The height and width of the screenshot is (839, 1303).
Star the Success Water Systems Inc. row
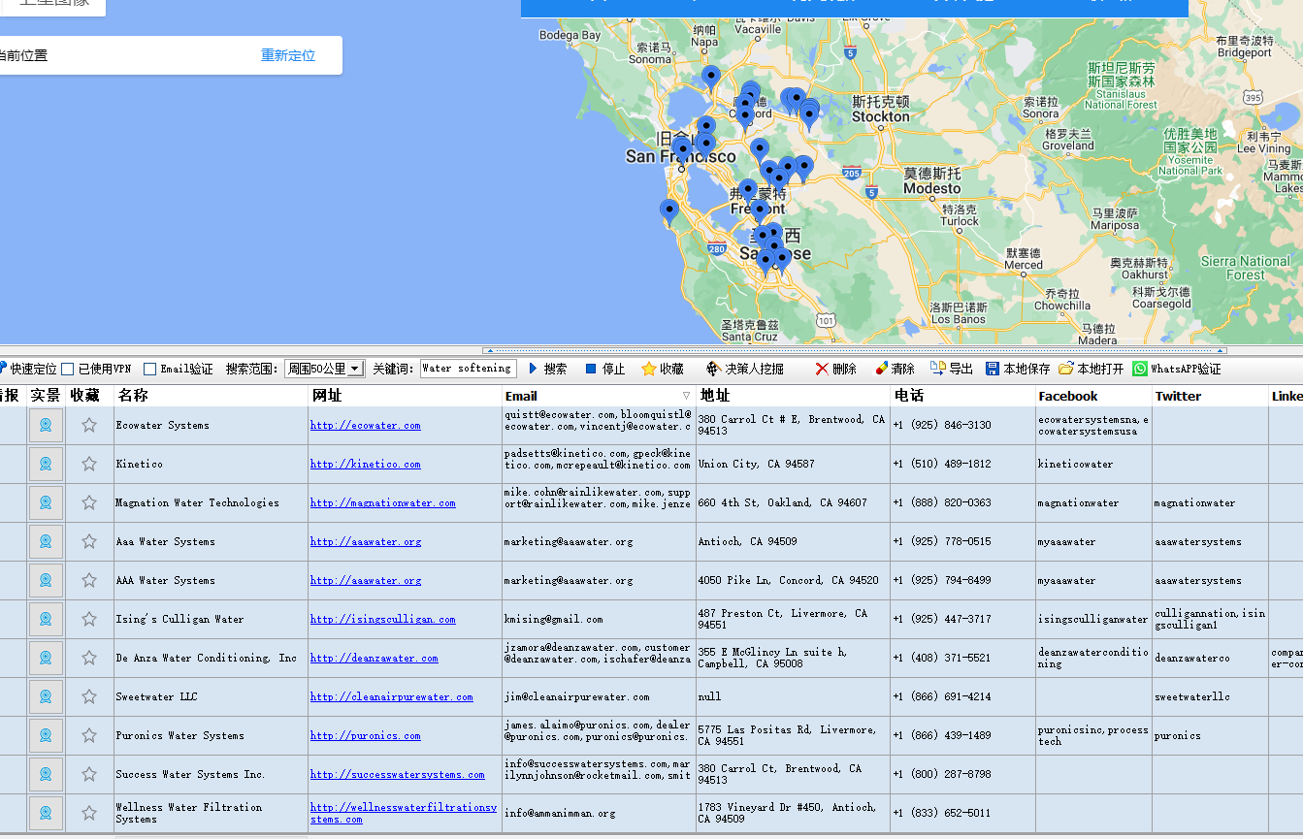tap(89, 774)
